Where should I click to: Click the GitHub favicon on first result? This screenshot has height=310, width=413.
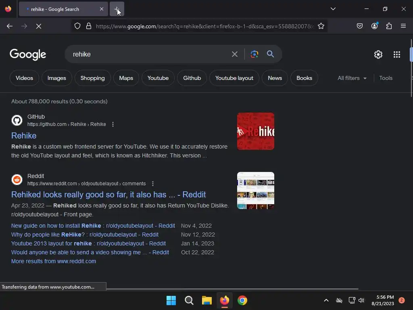pyautogui.click(x=17, y=120)
